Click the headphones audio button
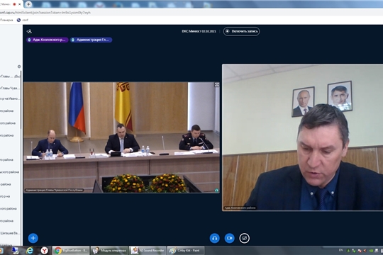383x255 pixels. click(214, 238)
